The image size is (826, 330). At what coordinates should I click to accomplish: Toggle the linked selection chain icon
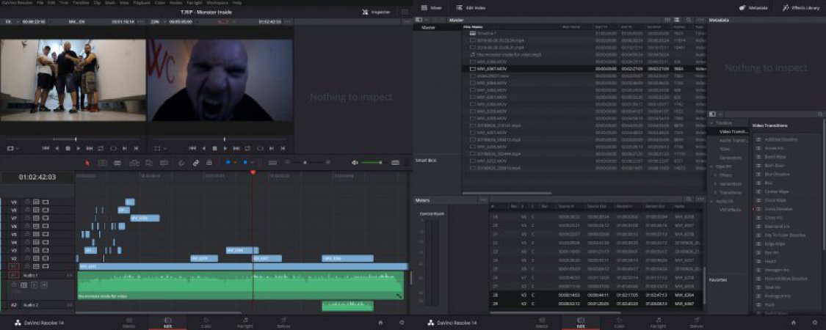coord(195,163)
